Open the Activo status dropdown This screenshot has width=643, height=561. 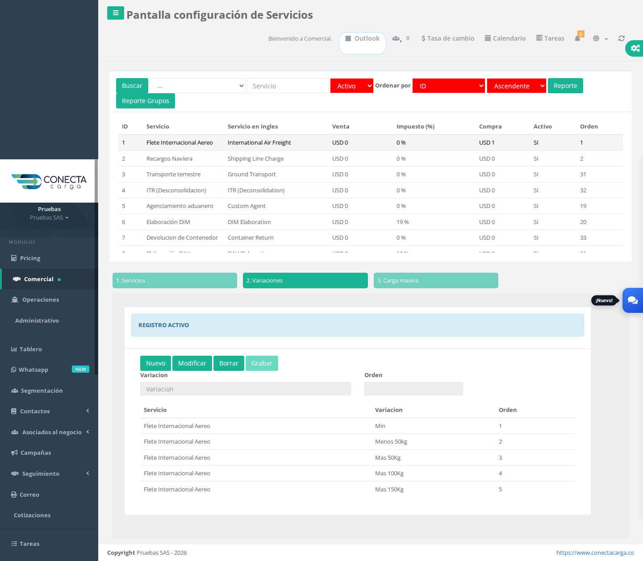(x=352, y=86)
